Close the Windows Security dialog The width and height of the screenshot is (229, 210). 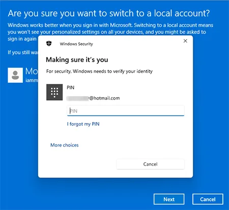[185, 41]
